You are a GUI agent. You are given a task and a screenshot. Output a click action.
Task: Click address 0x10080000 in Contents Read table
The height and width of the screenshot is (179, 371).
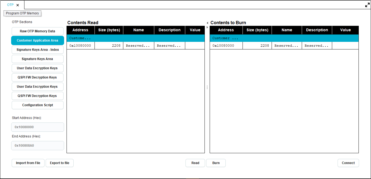tap(80, 46)
